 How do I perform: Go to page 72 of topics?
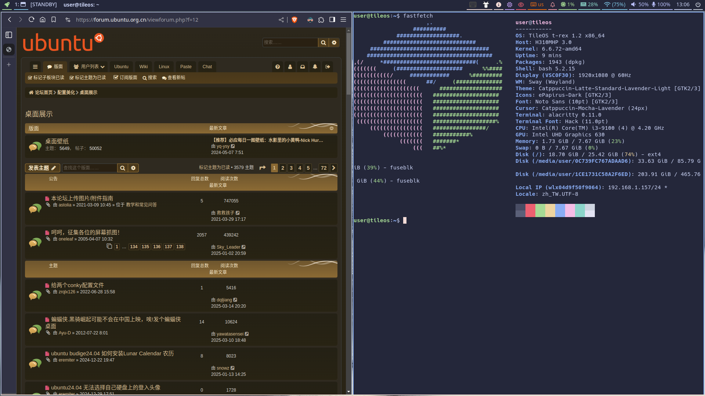pos(323,168)
